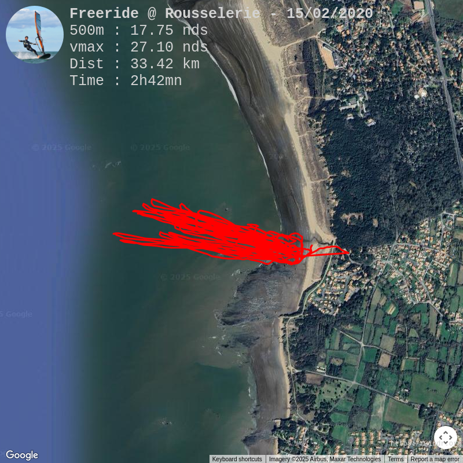Open the Terms link
This screenshot has width=463, height=463.
click(x=395, y=459)
